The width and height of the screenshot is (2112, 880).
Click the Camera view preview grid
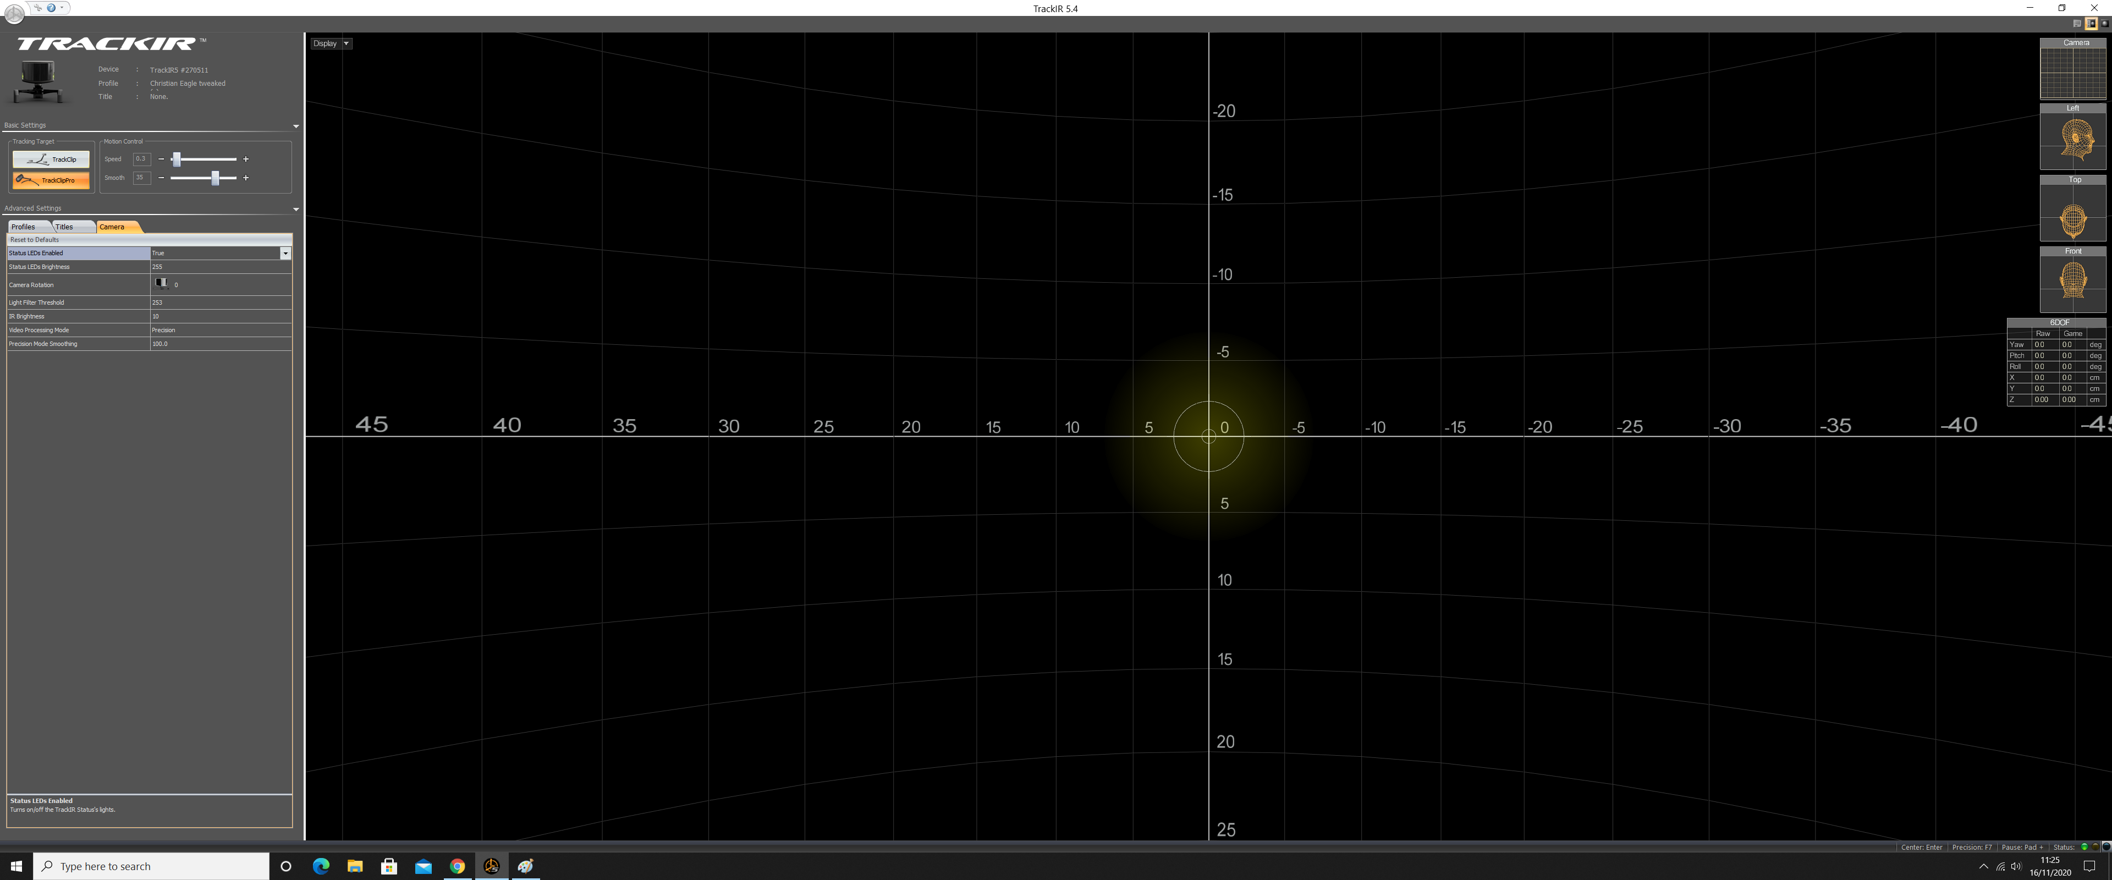[x=2072, y=74]
